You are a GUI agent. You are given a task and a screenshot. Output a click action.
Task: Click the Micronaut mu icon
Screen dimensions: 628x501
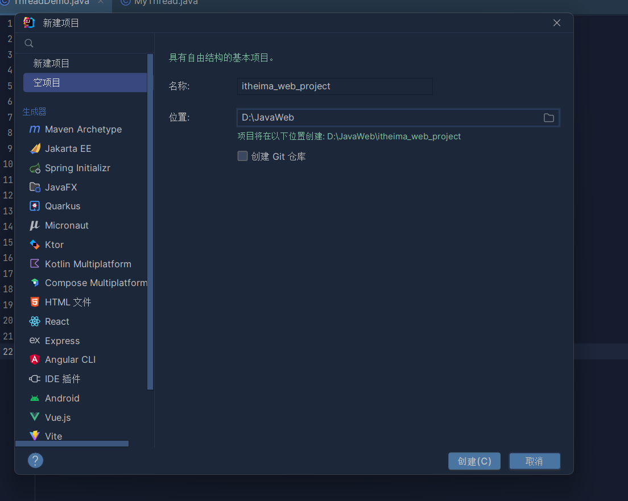[35, 225]
